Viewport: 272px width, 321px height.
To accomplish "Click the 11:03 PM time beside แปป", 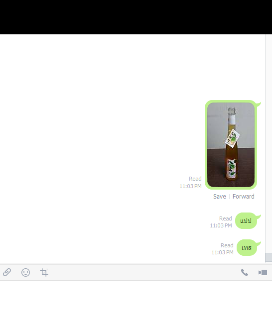I will pos(221,225).
